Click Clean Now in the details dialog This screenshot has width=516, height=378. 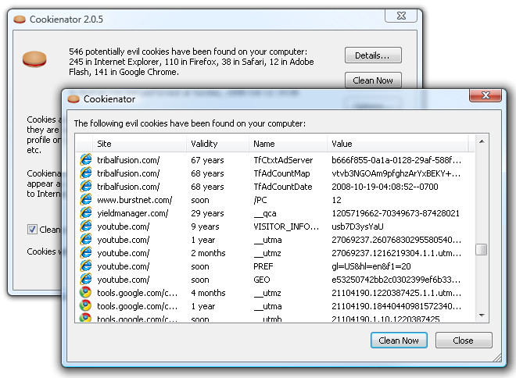coord(399,341)
